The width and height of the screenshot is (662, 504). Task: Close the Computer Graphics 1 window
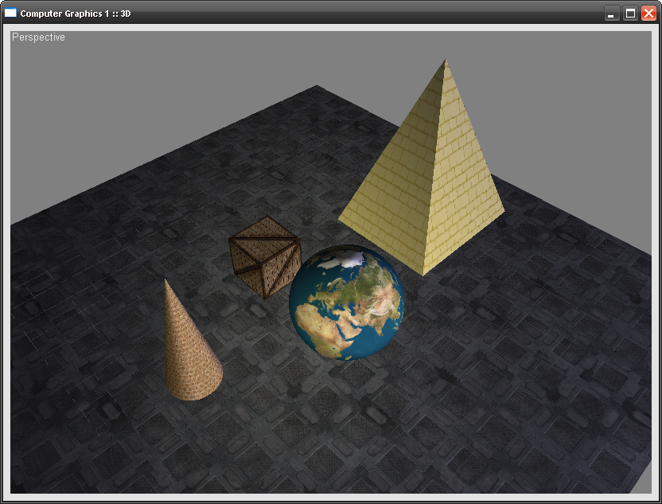point(648,14)
